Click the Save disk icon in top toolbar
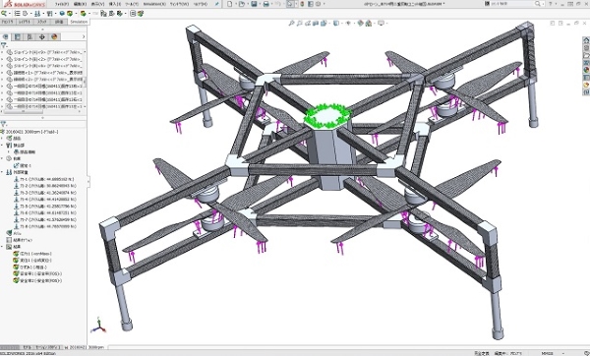This screenshot has height=356, width=590. coord(254,4)
